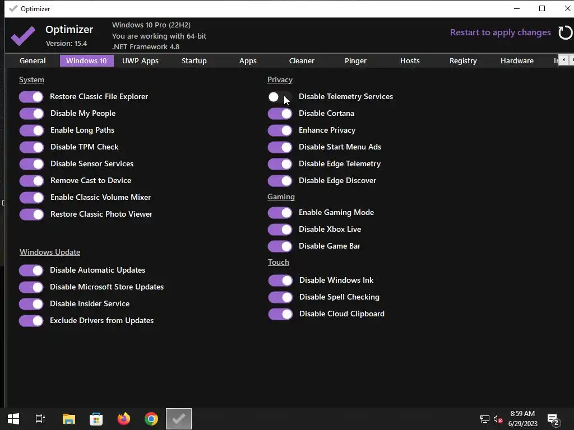Screen dimensions: 574x430
Task: Click the System section heading
Action: coord(31,80)
